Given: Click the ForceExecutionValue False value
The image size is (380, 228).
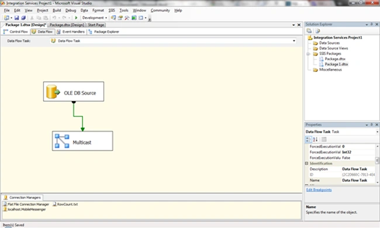Looking at the screenshot, I should coord(358,157).
